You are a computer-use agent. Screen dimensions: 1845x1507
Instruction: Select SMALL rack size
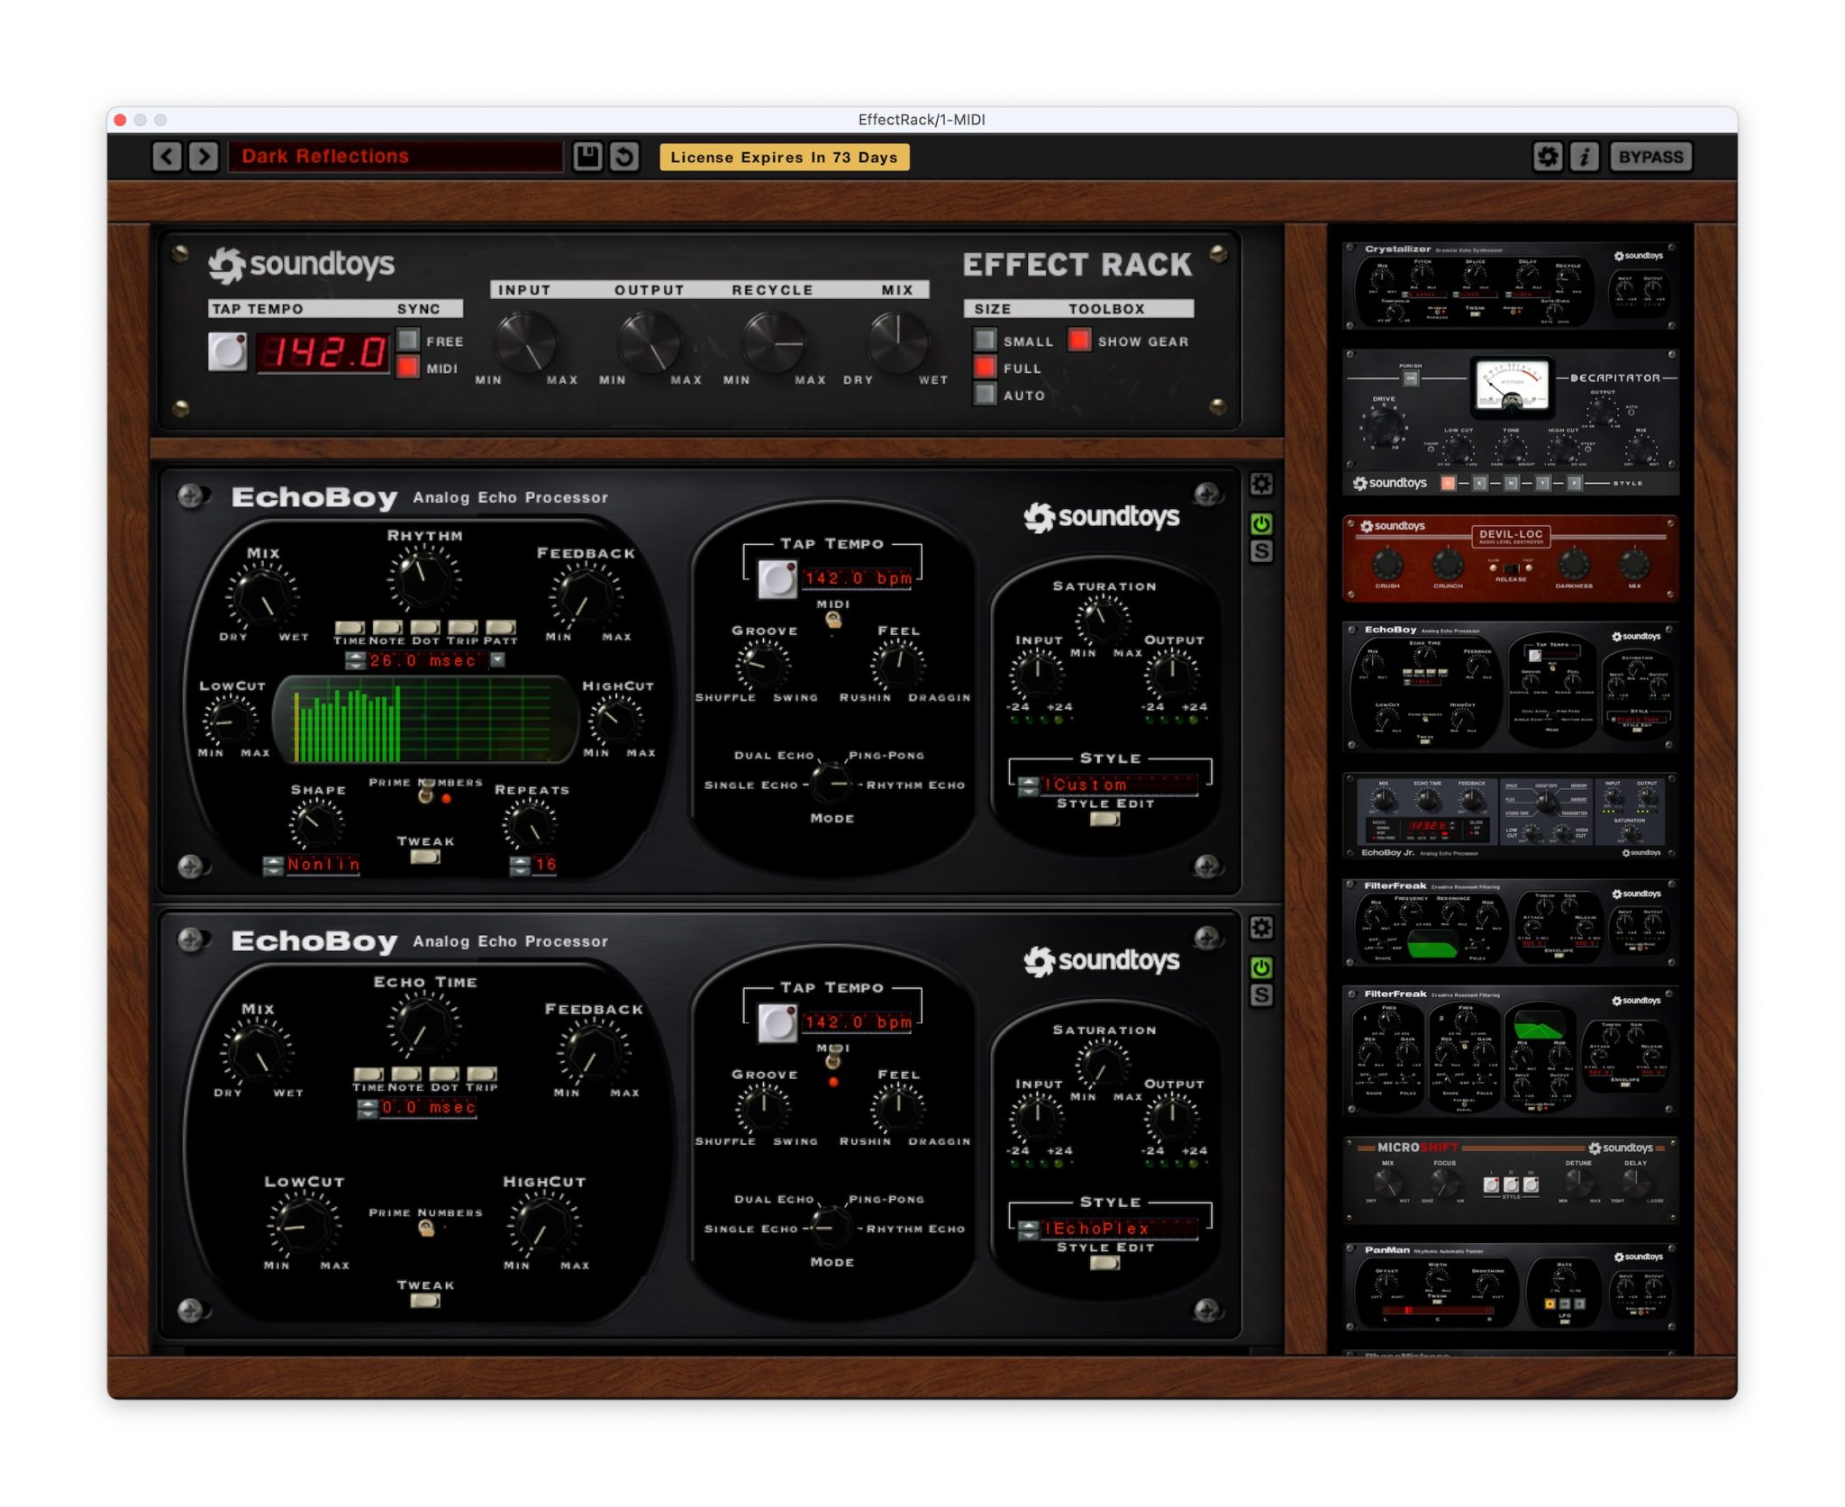coord(986,340)
